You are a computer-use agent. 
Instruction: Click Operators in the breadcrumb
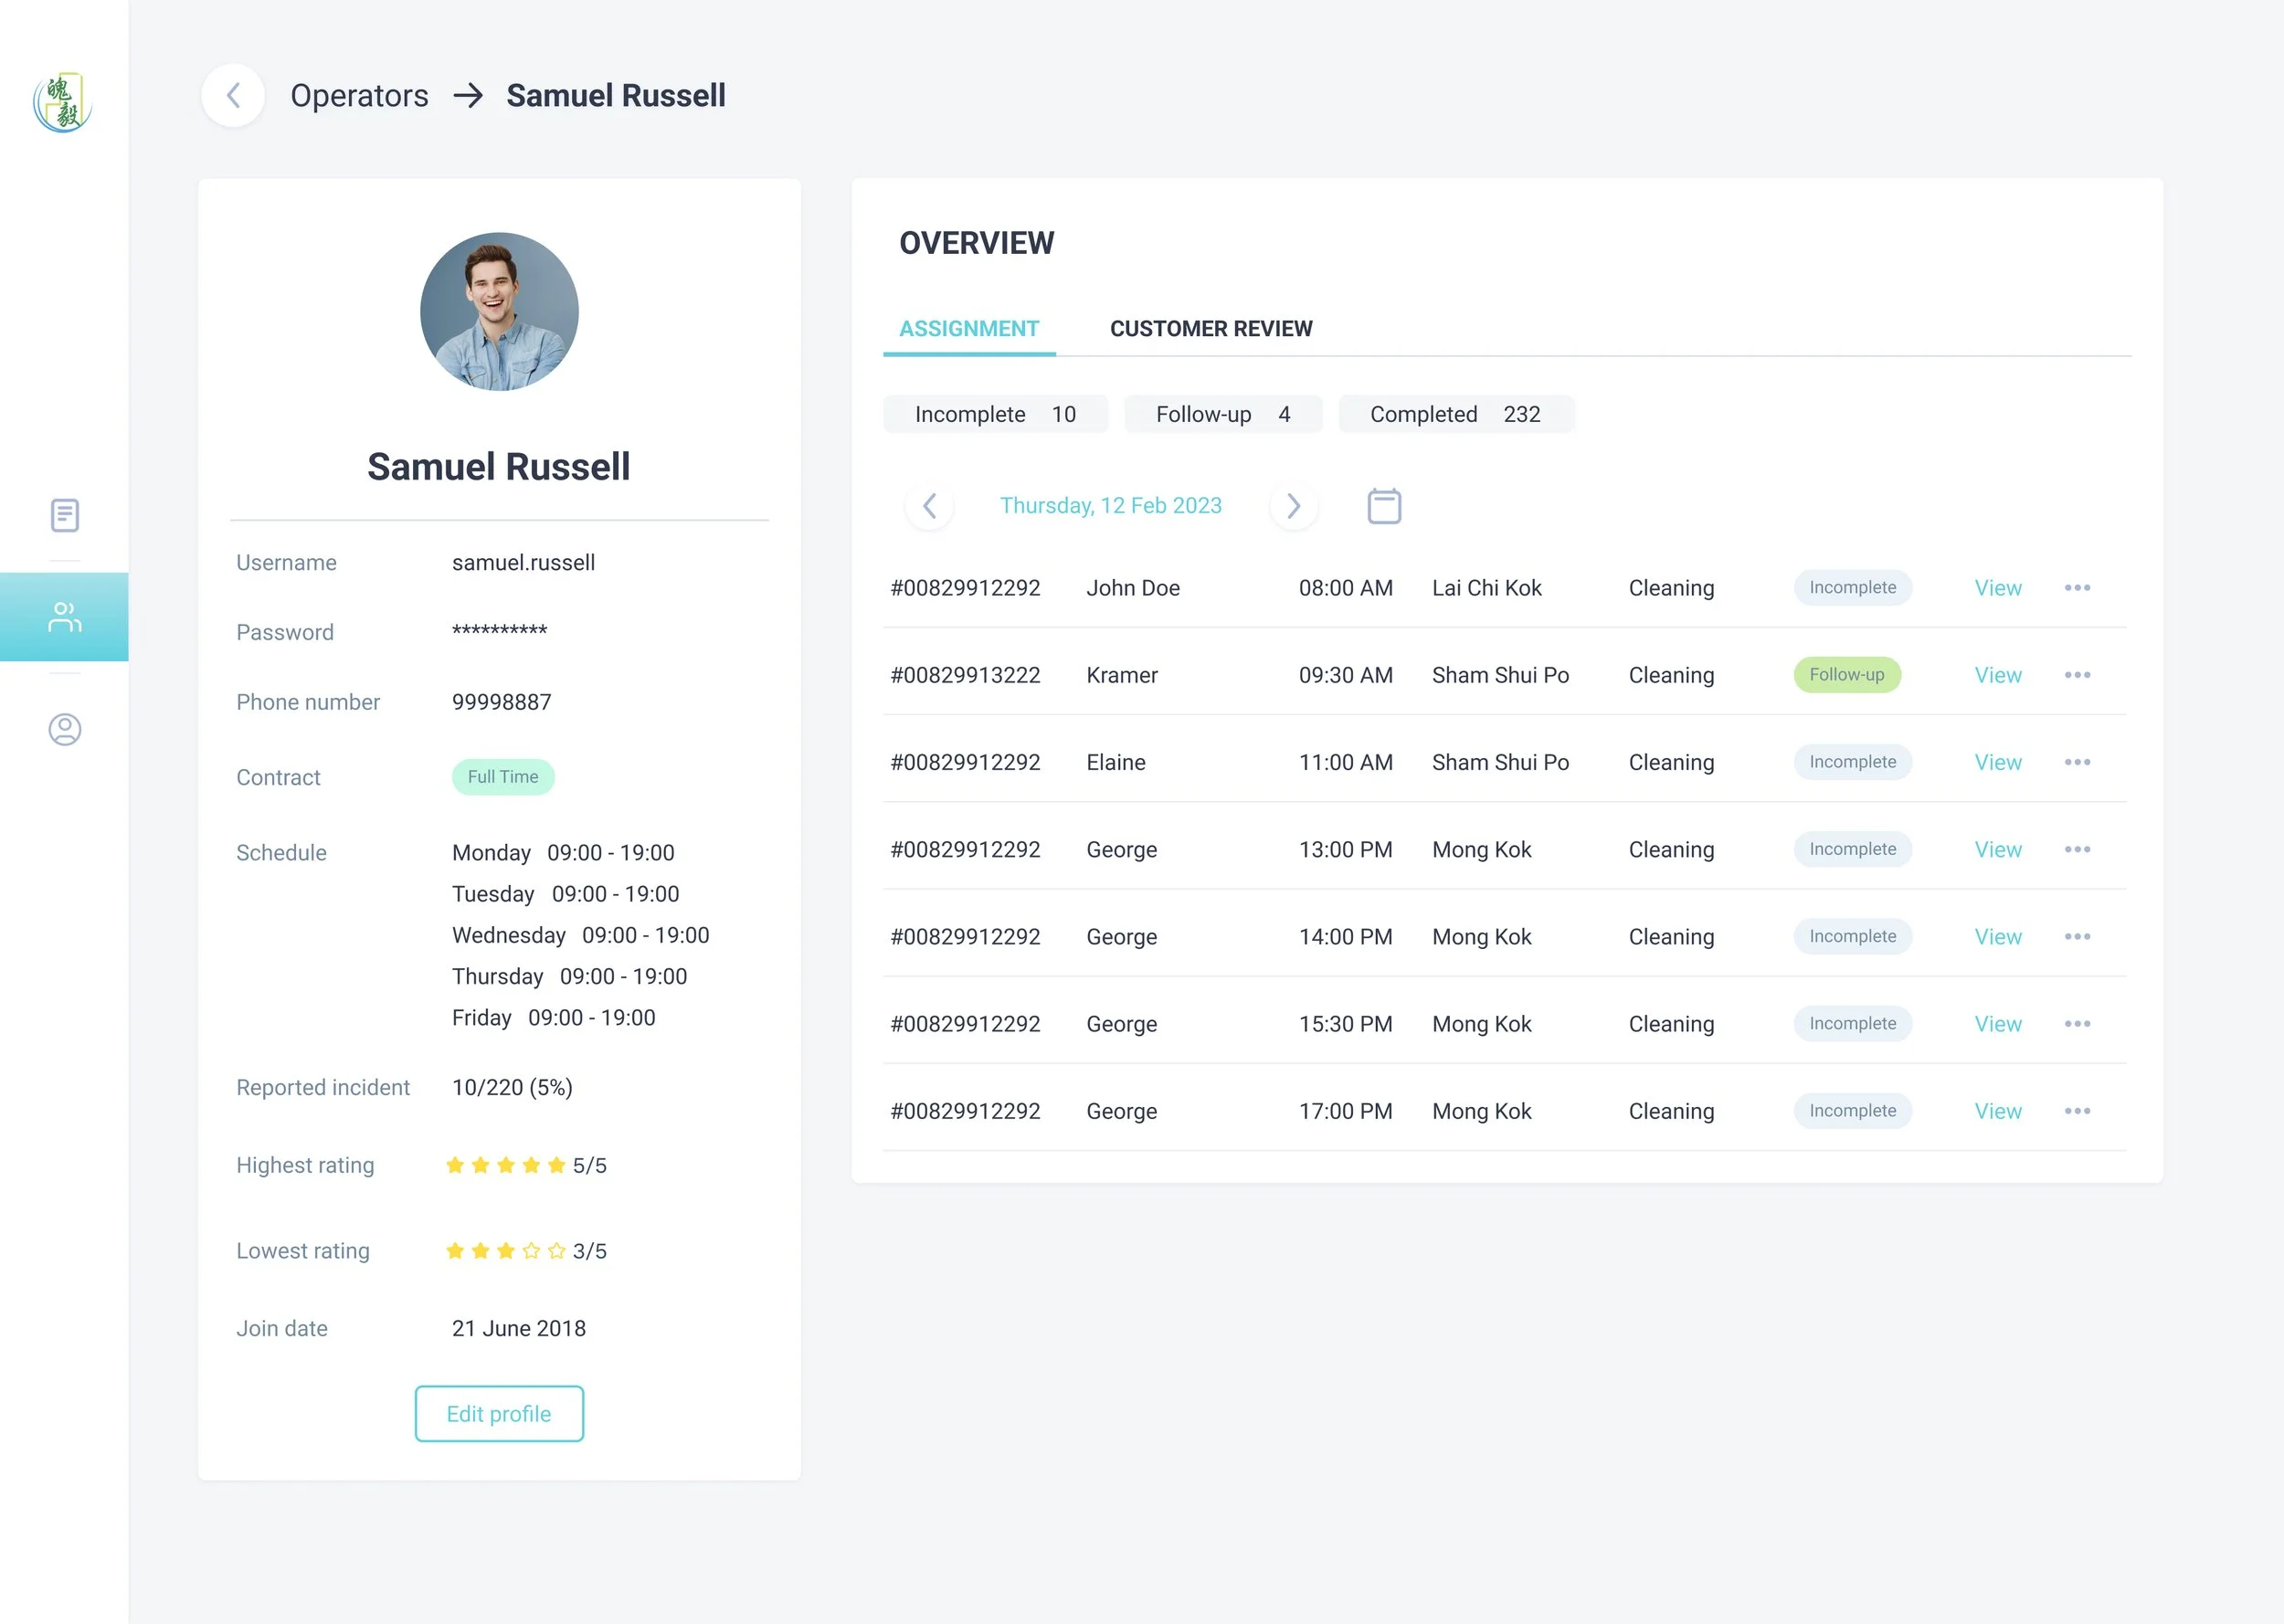tap(359, 96)
